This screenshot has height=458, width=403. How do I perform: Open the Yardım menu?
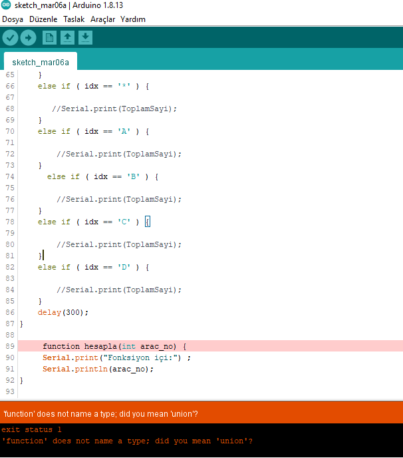tap(133, 19)
